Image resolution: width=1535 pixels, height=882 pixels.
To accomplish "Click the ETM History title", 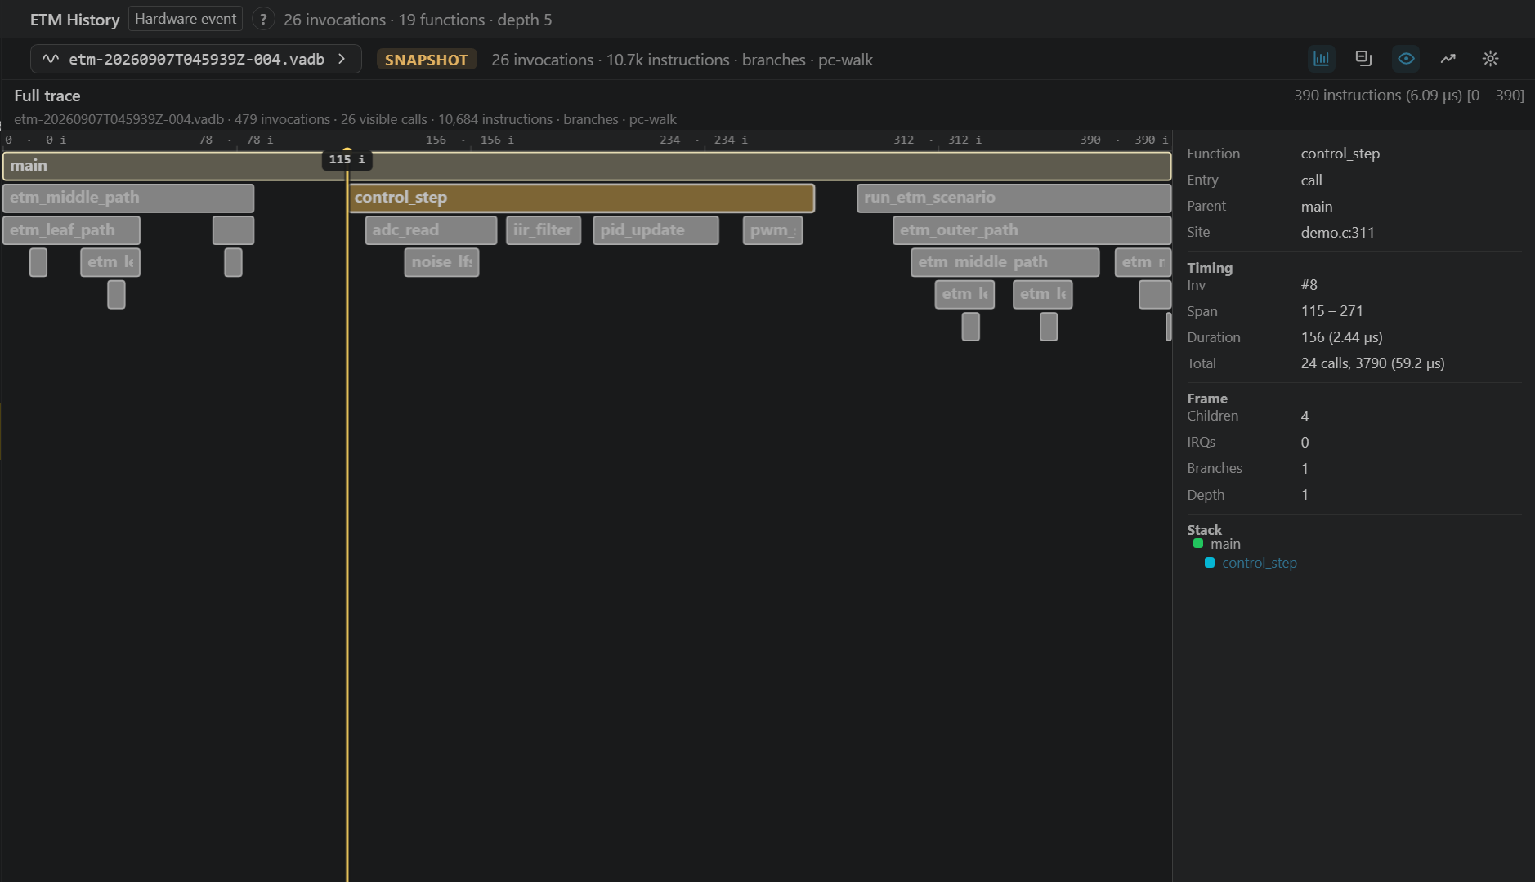I will (x=75, y=20).
